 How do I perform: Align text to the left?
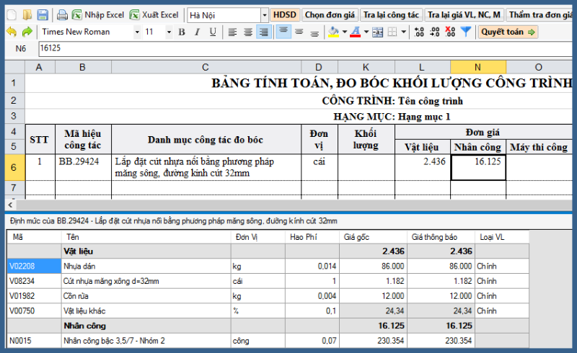pyautogui.click(x=232, y=32)
